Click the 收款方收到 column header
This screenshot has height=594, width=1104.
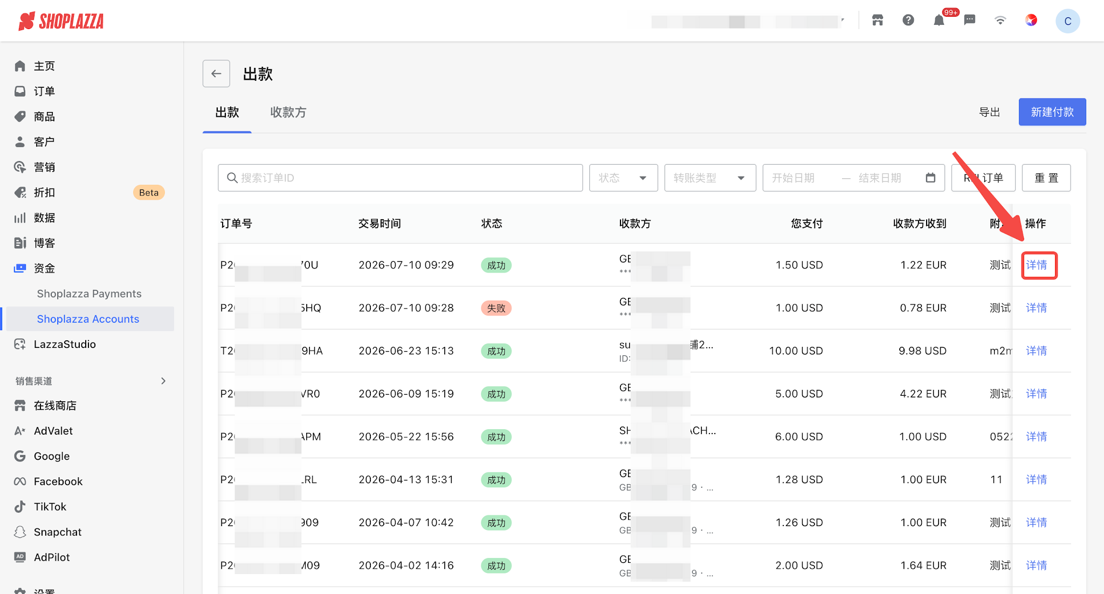click(920, 223)
